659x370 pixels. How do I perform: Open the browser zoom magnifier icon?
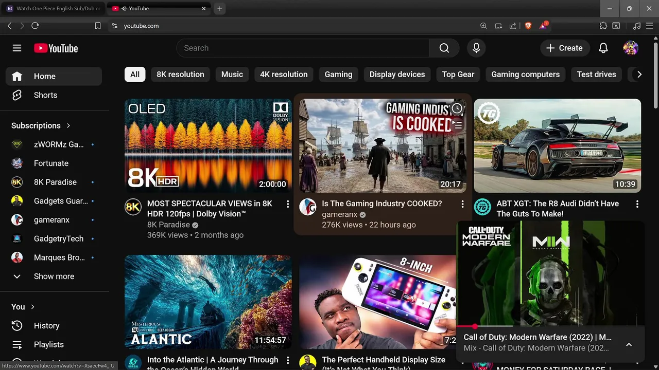483,26
